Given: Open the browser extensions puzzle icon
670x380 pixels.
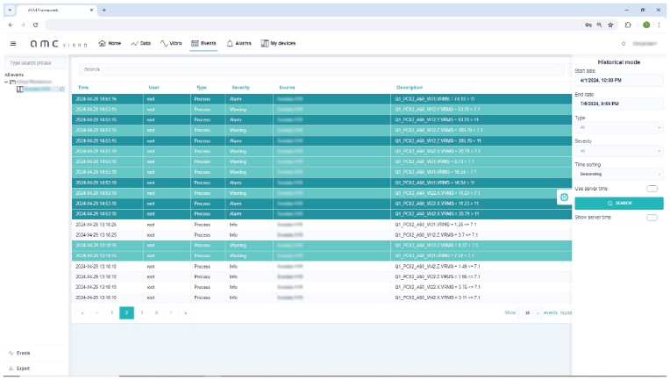Looking at the screenshot, I should point(628,25).
